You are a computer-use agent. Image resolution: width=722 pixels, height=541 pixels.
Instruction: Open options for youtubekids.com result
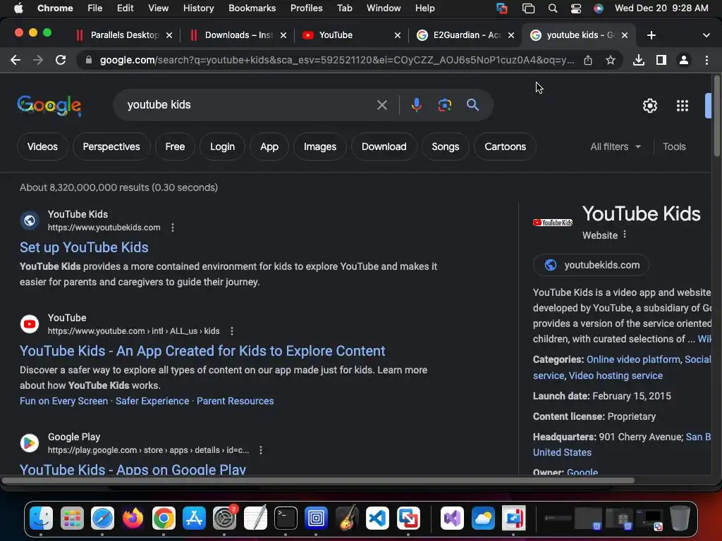173,228
